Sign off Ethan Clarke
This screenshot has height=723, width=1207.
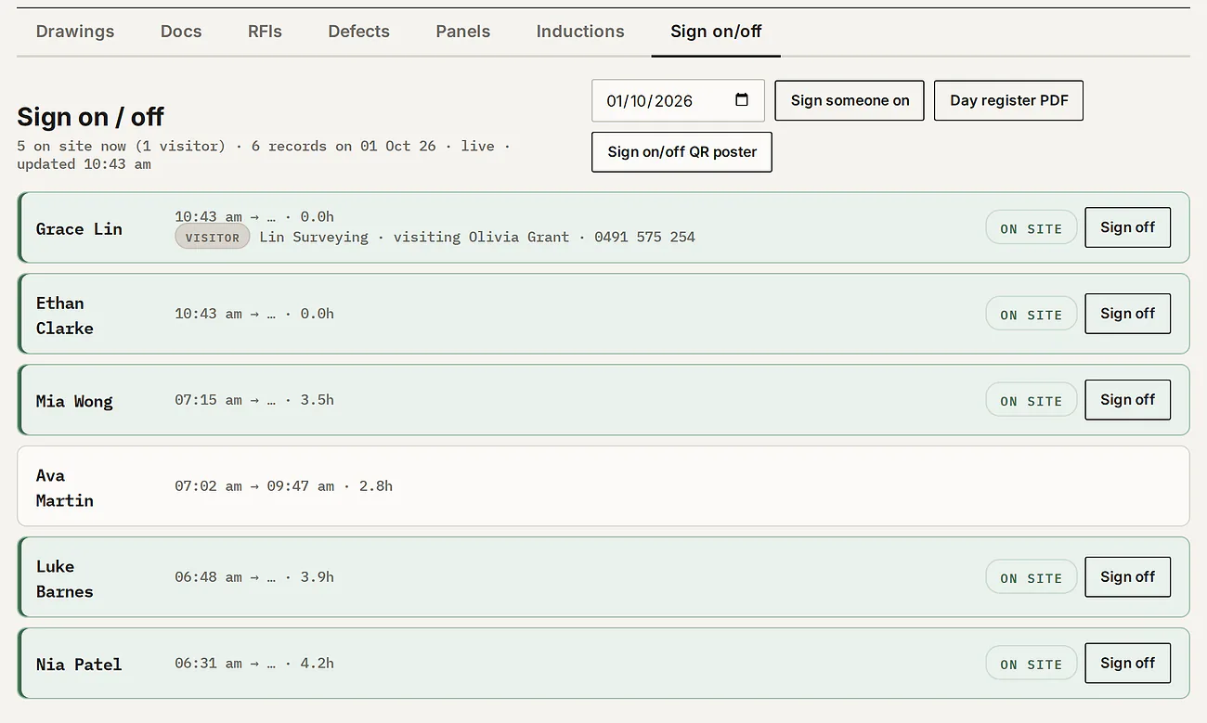[x=1127, y=314]
